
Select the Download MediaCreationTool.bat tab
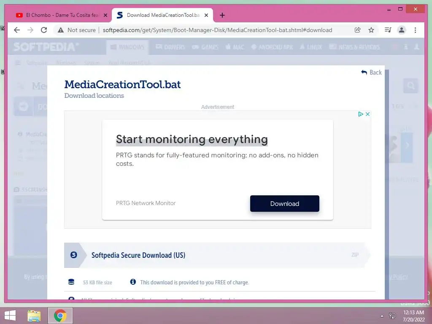tap(162, 15)
